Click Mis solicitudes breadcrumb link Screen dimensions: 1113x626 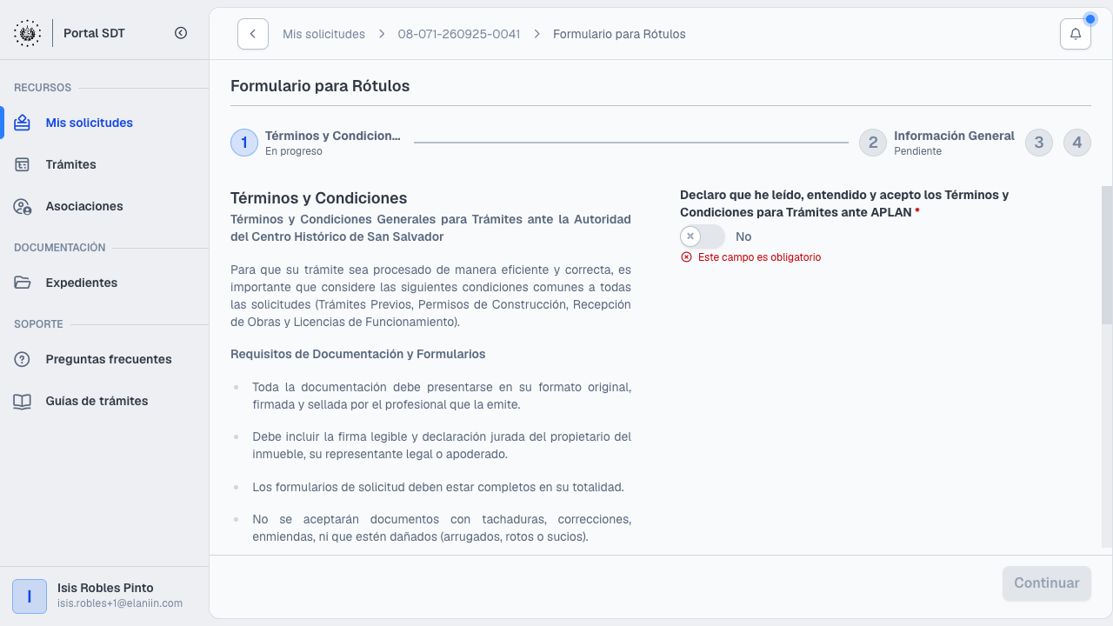(323, 34)
